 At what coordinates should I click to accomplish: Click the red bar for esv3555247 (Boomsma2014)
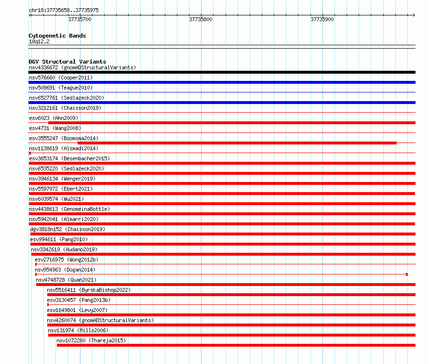click(237, 143)
